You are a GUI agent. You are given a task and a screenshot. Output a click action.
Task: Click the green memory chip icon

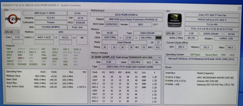click(158, 38)
